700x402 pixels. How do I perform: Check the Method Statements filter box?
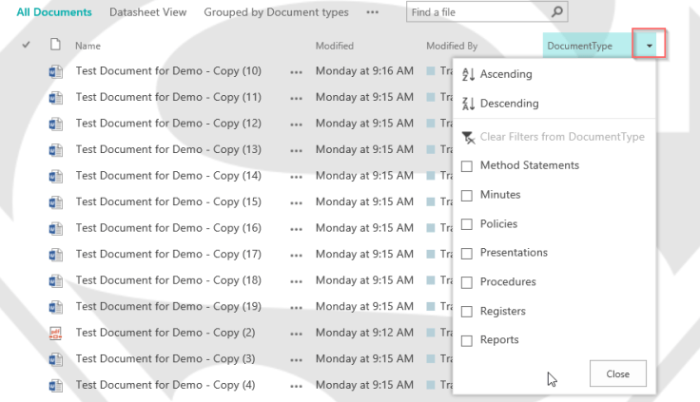pyautogui.click(x=467, y=166)
